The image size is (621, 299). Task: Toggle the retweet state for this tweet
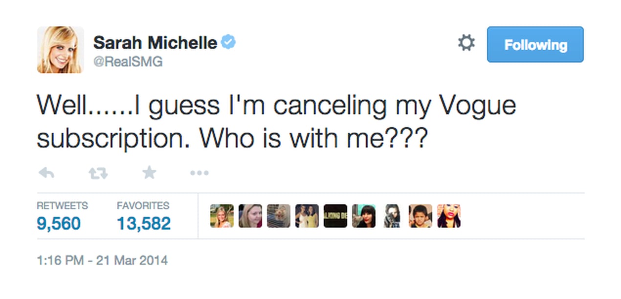(98, 172)
